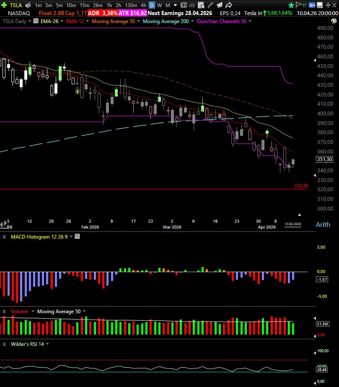Select the 15m timeframe

pyautogui.click(x=84, y=5)
